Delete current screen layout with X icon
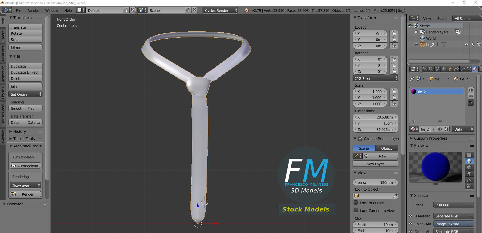 point(133,10)
